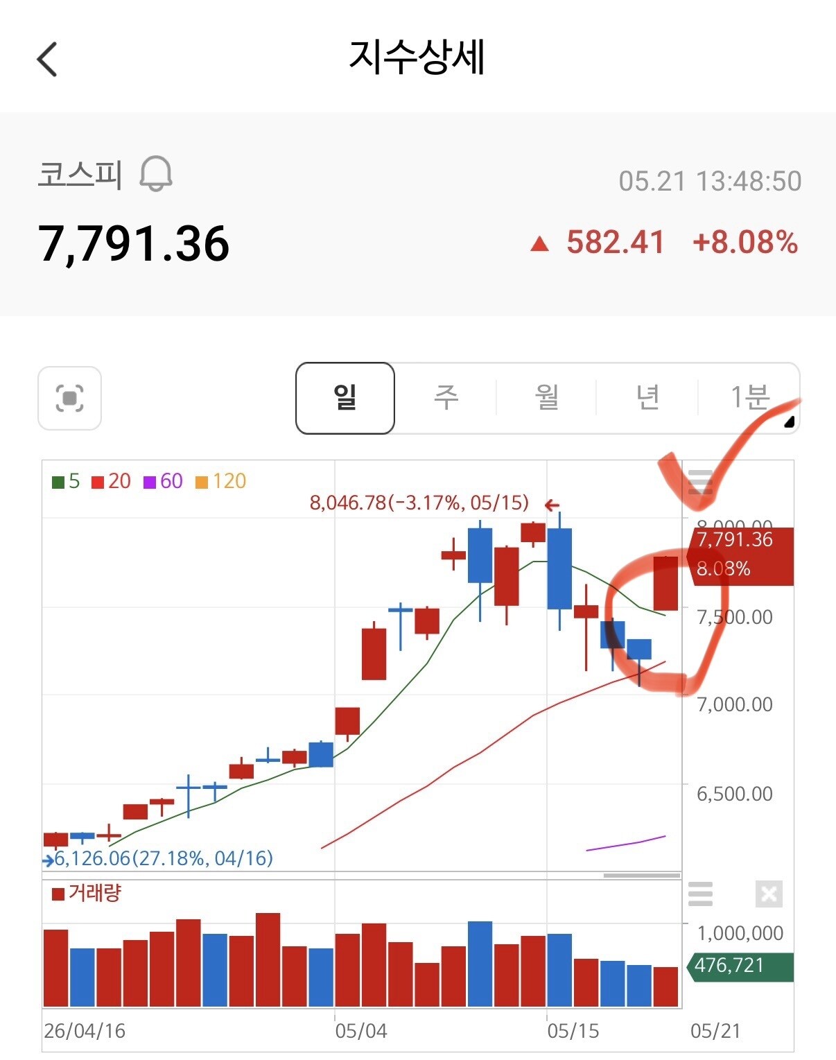This screenshot has width=836, height=1060.
Task: Close the volume panel with X
Action: [769, 894]
